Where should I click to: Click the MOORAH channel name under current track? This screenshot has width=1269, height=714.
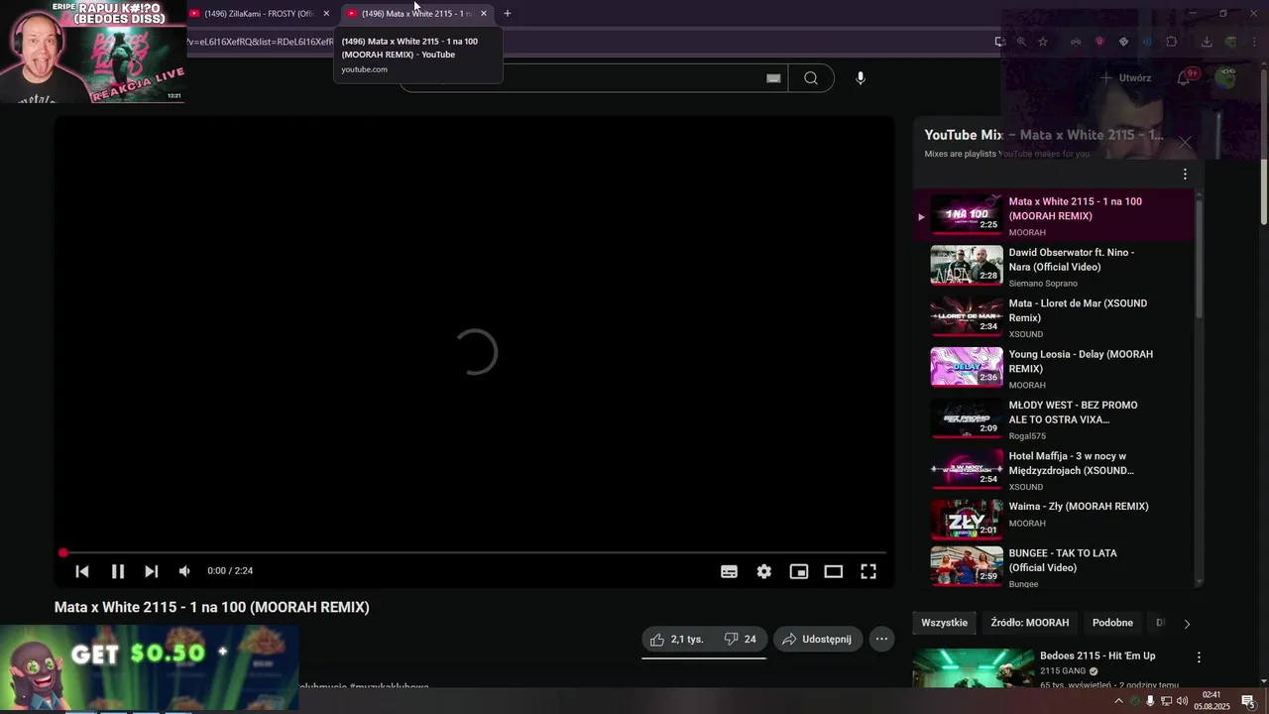[x=1027, y=233]
